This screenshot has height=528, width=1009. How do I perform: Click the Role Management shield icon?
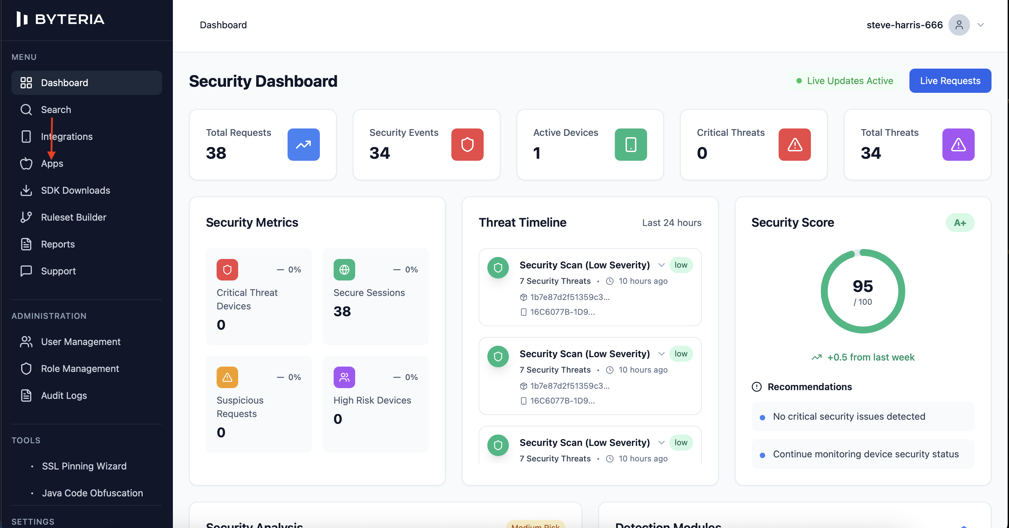point(26,369)
